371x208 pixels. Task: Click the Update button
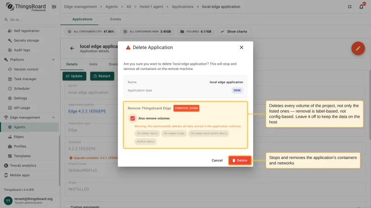coord(74,76)
